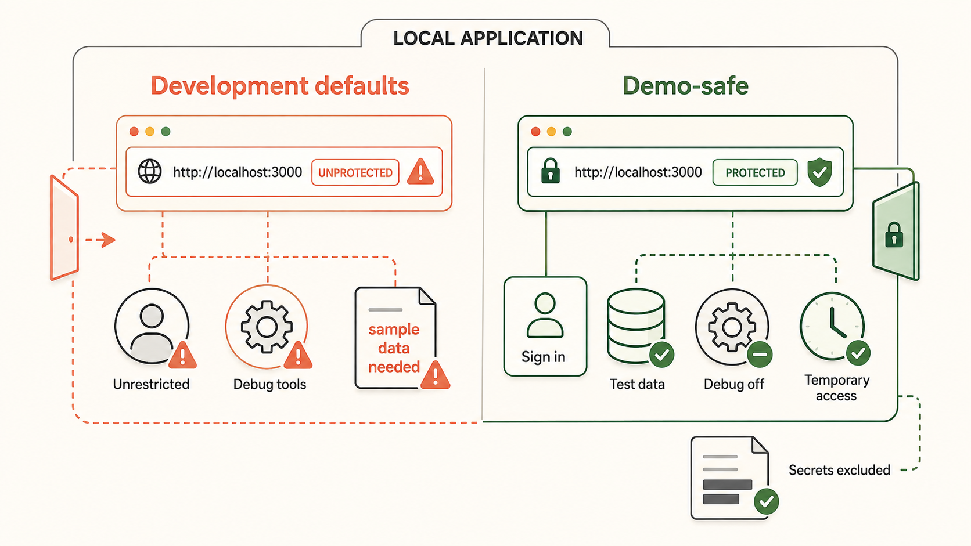This screenshot has height=546, width=971.
Task: Select the Temporary access clock icon
Action: (832, 327)
